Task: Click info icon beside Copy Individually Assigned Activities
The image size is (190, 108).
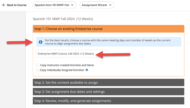Action: [87, 70]
